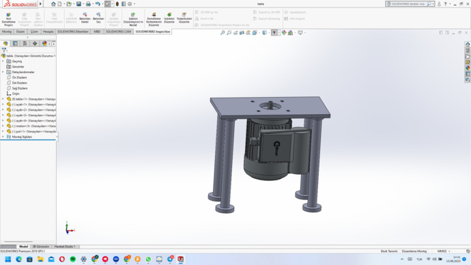Viewport: 471px width, 265px height.
Task: Open Windows Start button on taskbar
Action: point(8,259)
